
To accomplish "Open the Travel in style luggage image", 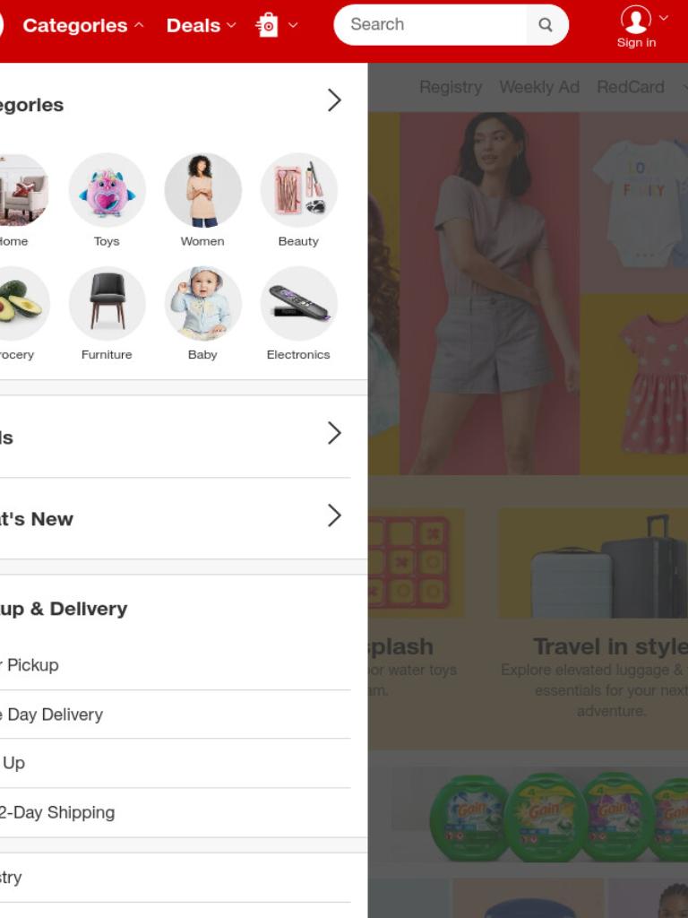I will (x=593, y=563).
